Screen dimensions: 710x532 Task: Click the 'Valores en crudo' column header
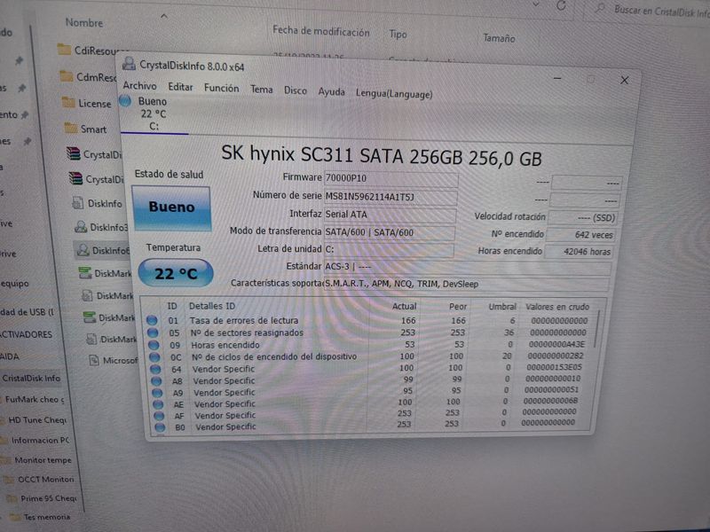(x=557, y=307)
